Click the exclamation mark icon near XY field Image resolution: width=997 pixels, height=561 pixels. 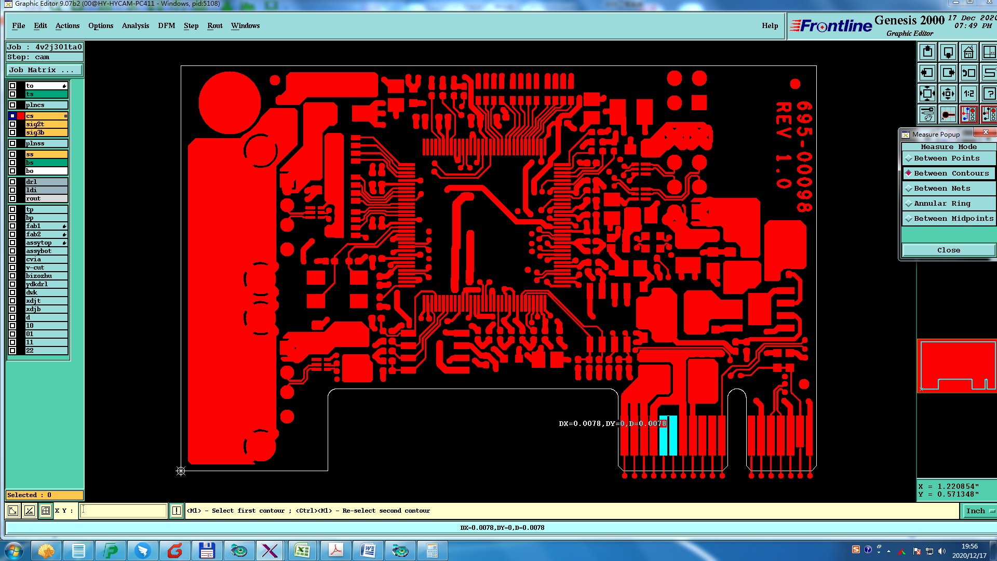pos(177,511)
